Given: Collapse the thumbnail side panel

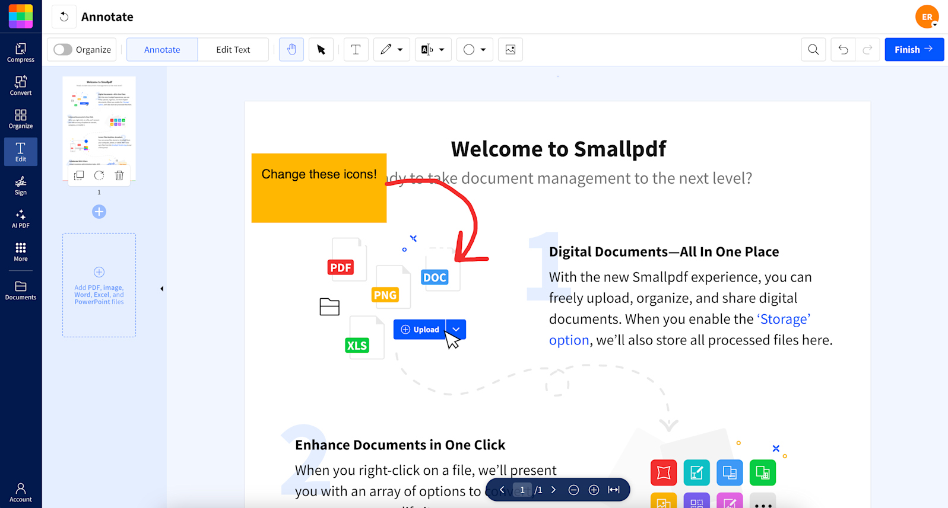Looking at the screenshot, I should [x=162, y=289].
